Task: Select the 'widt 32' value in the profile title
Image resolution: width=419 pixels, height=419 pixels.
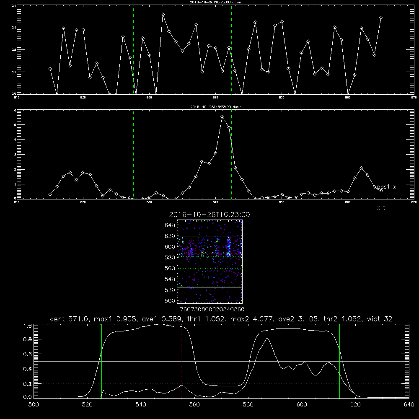Action: point(380,319)
